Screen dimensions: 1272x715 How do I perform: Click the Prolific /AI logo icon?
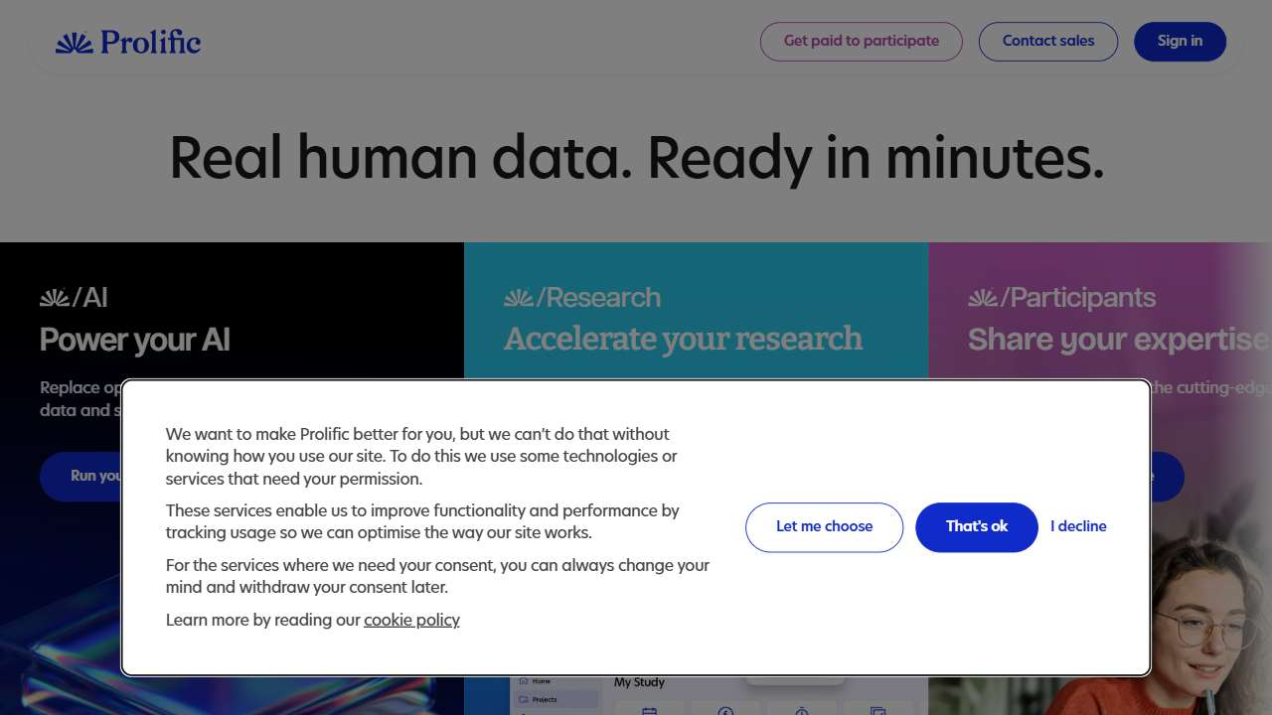tap(55, 297)
